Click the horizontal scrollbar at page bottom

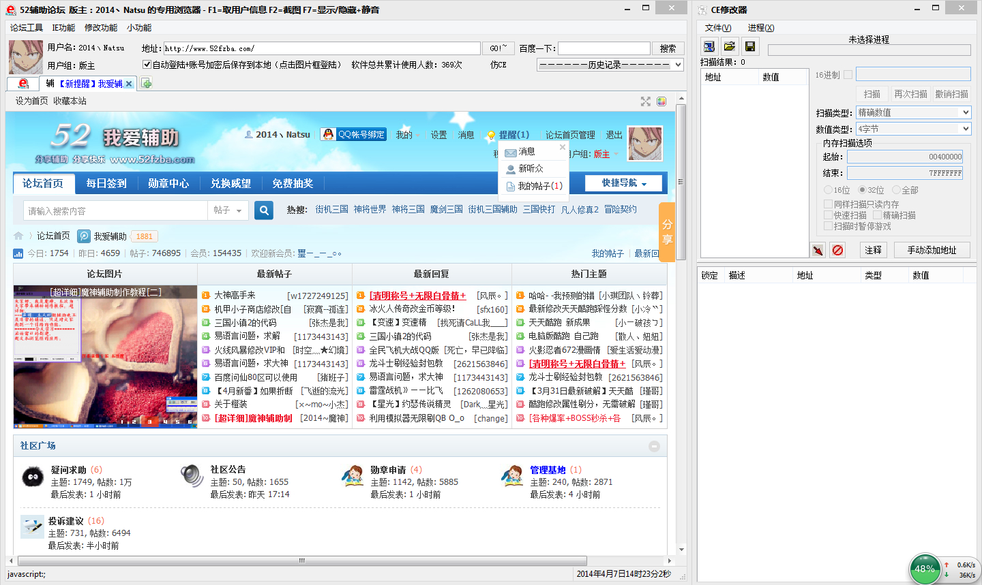(301, 560)
